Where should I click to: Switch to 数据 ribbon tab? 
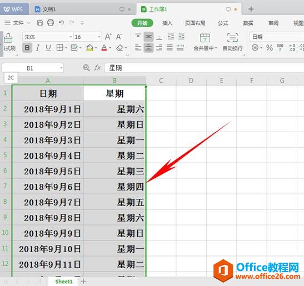click(x=248, y=23)
